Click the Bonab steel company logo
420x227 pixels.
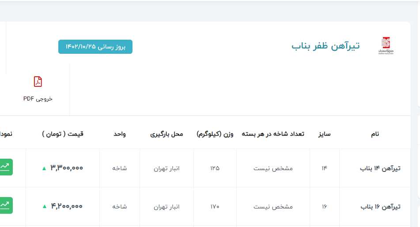(386, 46)
